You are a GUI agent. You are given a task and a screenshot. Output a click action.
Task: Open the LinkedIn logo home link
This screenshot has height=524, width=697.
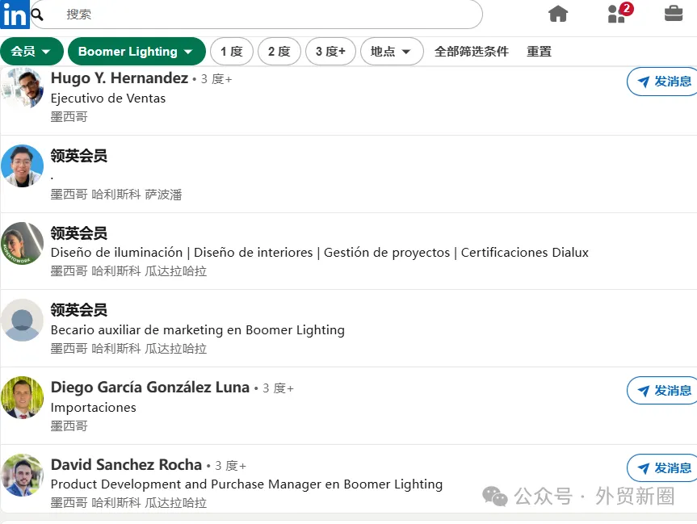[15, 15]
